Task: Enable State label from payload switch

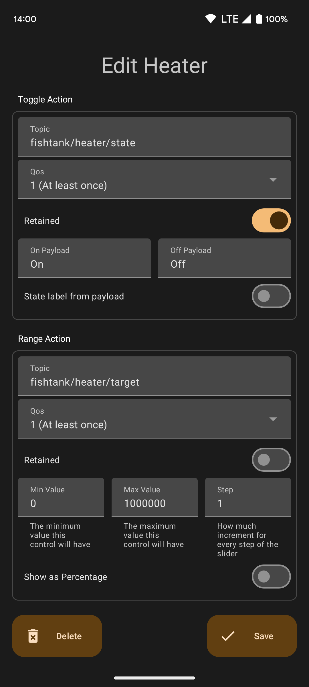Action: [x=271, y=296]
